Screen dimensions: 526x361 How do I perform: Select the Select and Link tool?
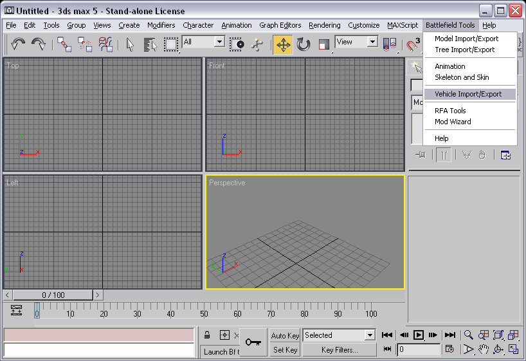(x=64, y=44)
